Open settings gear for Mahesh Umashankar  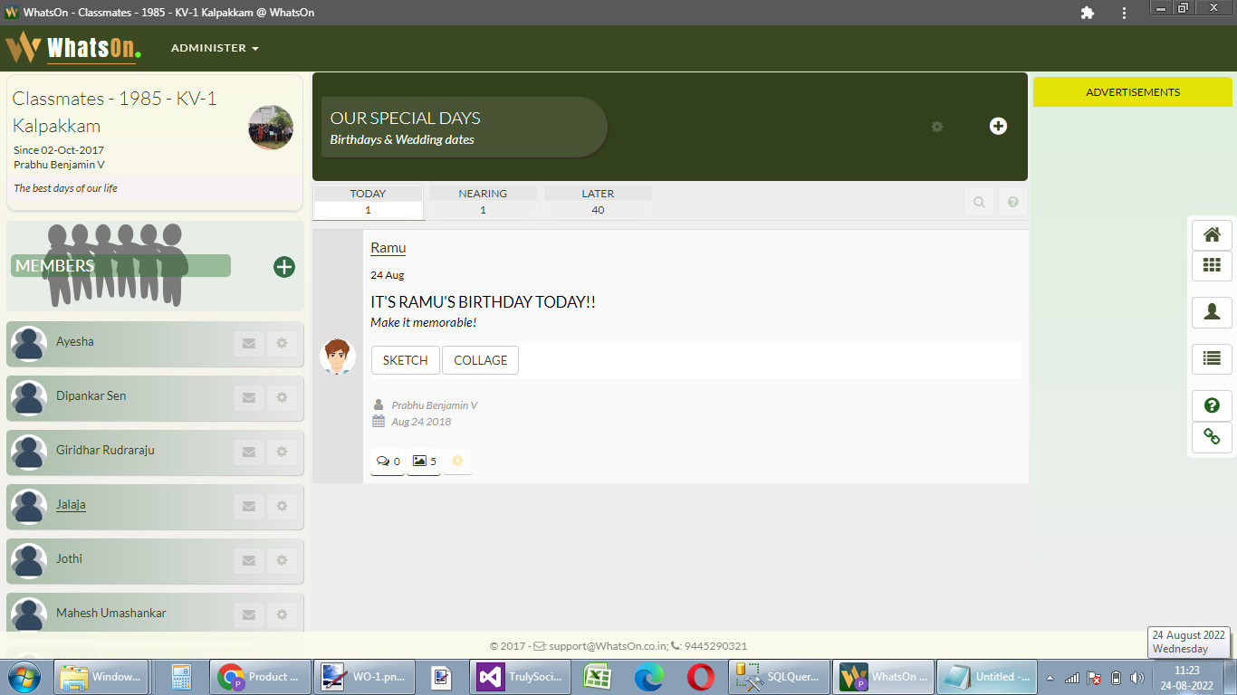[x=282, y=614]
